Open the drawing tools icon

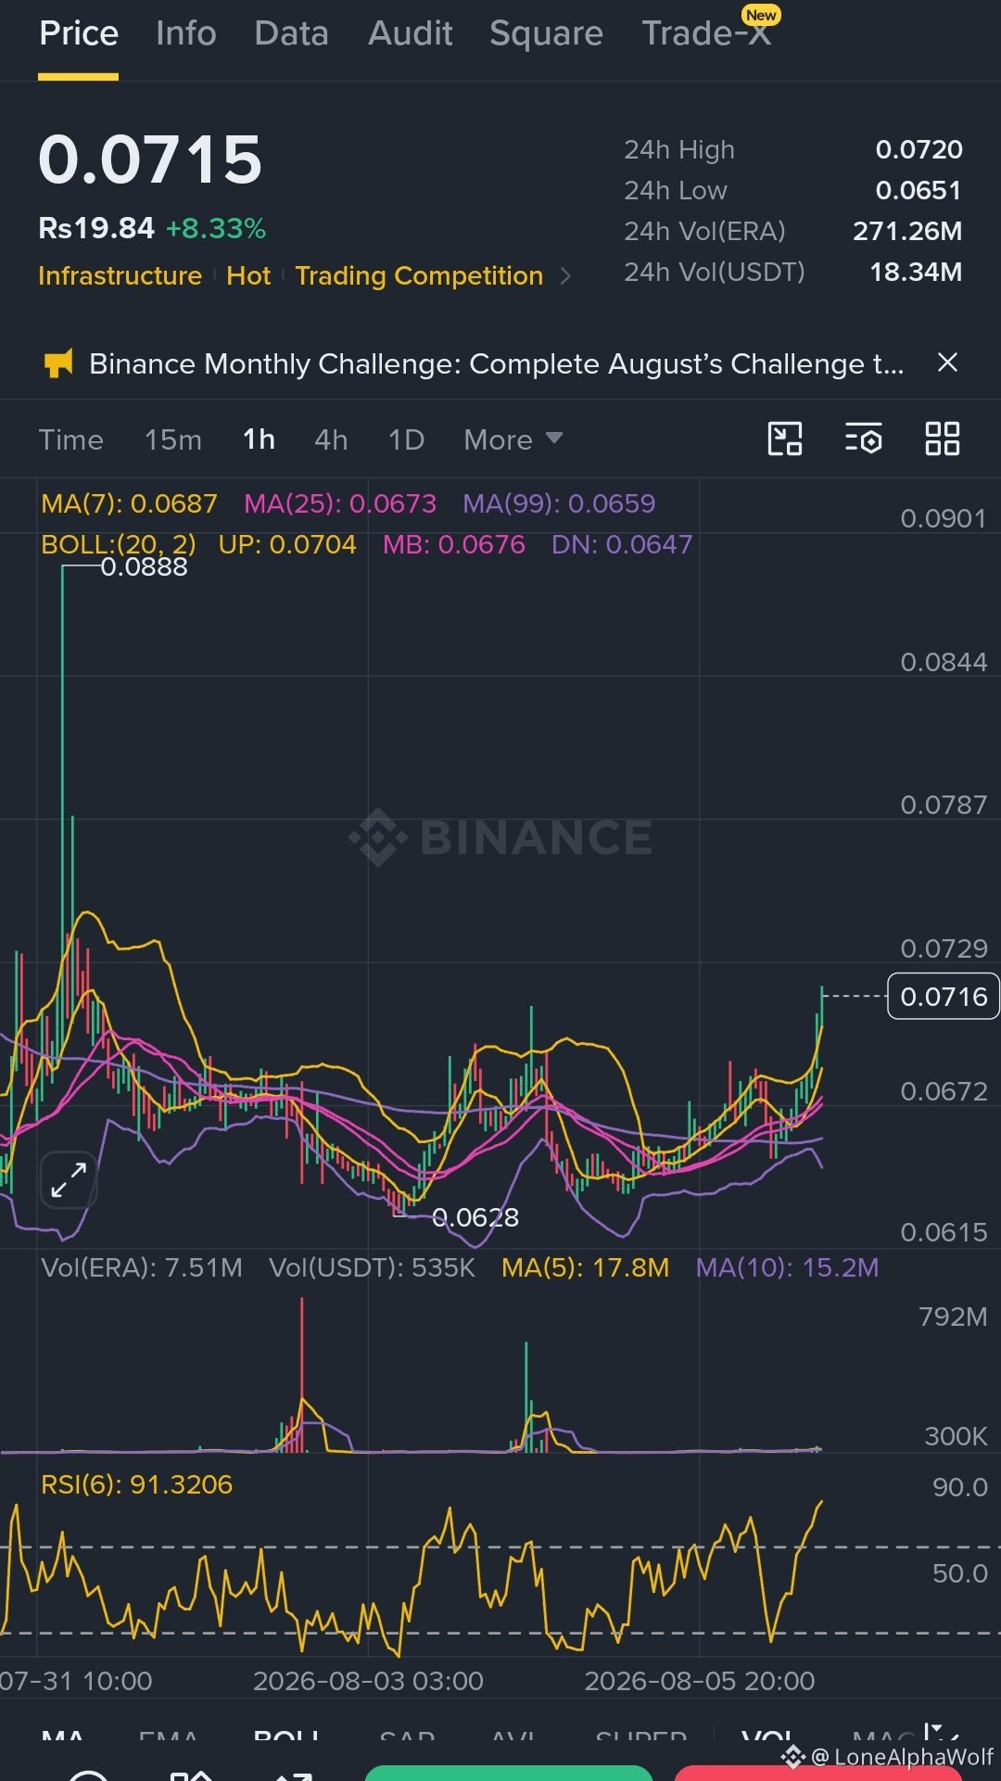(785, 439)
